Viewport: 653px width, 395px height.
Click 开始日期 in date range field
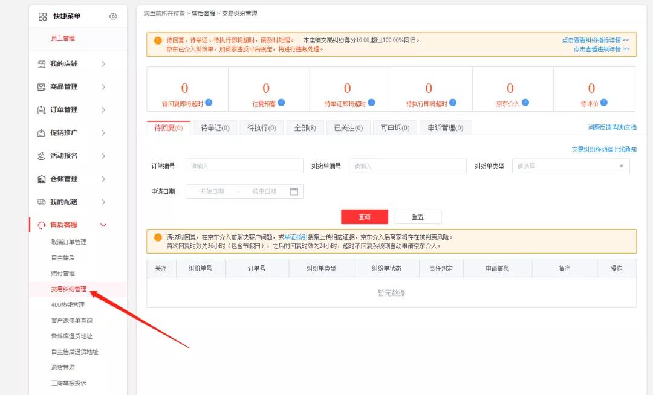(x=212, y=191)
